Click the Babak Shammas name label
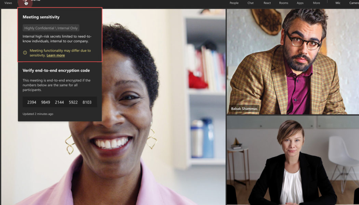 (244, 109)
